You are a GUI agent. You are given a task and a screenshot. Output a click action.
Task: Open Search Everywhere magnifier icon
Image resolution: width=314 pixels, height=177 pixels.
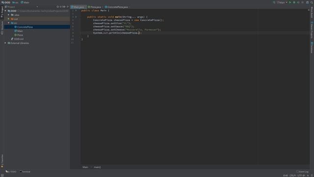click(312, 2)
